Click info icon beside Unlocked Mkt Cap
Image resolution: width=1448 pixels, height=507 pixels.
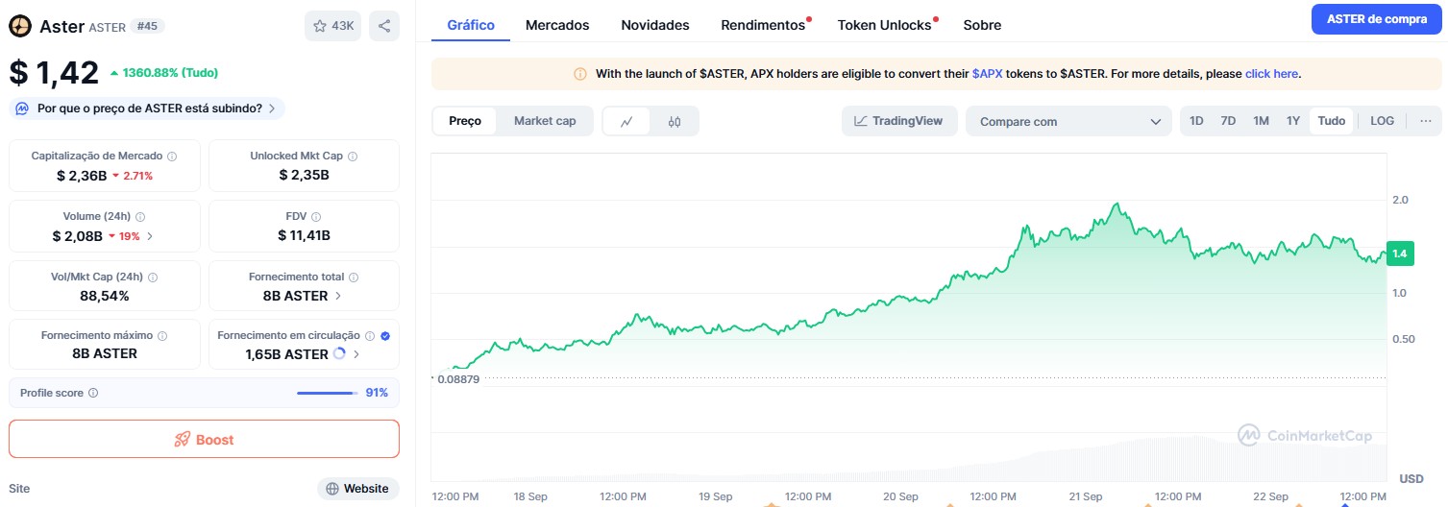click(x=353, y=156)
